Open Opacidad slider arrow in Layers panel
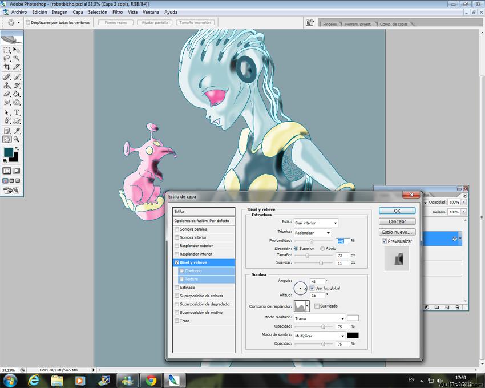 pyautogui.click(x=463, y=202)
